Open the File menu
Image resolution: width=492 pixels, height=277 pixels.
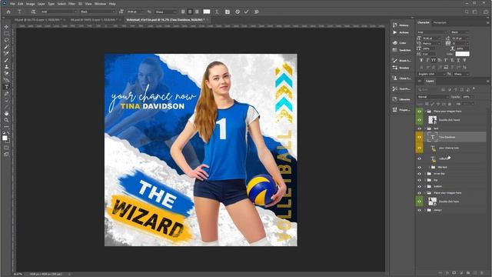tap(12, 4)
